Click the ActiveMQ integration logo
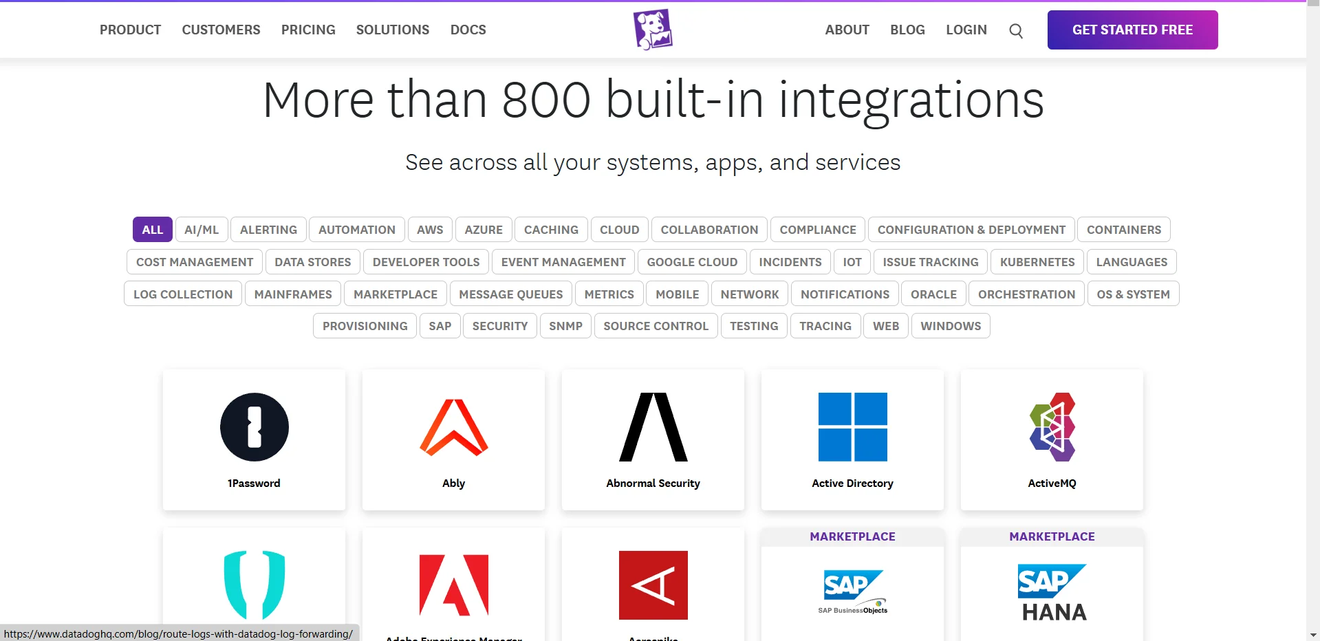 (x=1052, y=426)
